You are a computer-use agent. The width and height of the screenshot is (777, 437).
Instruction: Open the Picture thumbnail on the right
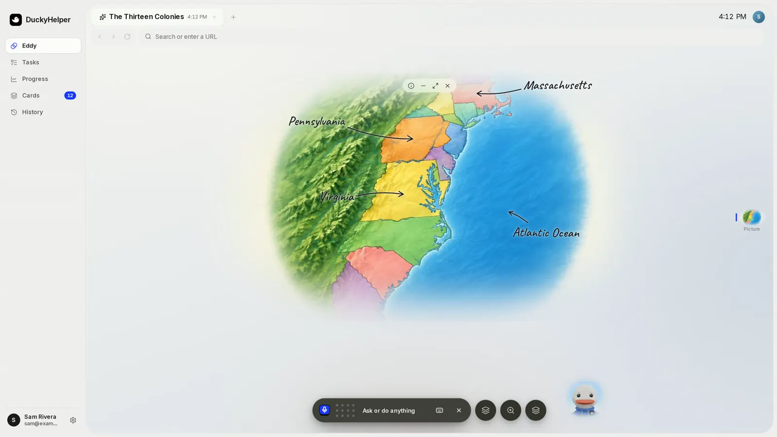click(751, 217)
